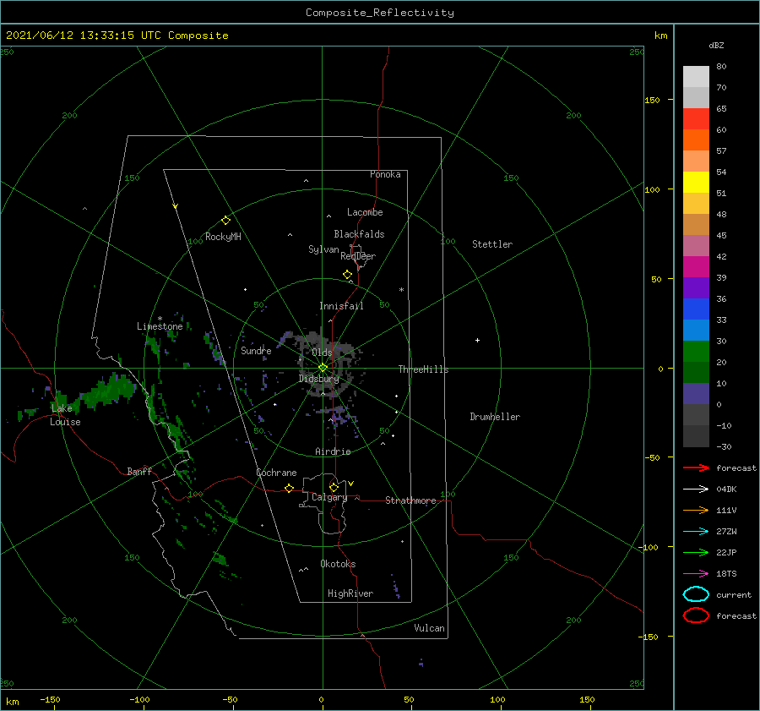Click the yellow diamond marker below Cochrane
The height and width of the screenshot is (711, 760).
(x=290, y=489)
